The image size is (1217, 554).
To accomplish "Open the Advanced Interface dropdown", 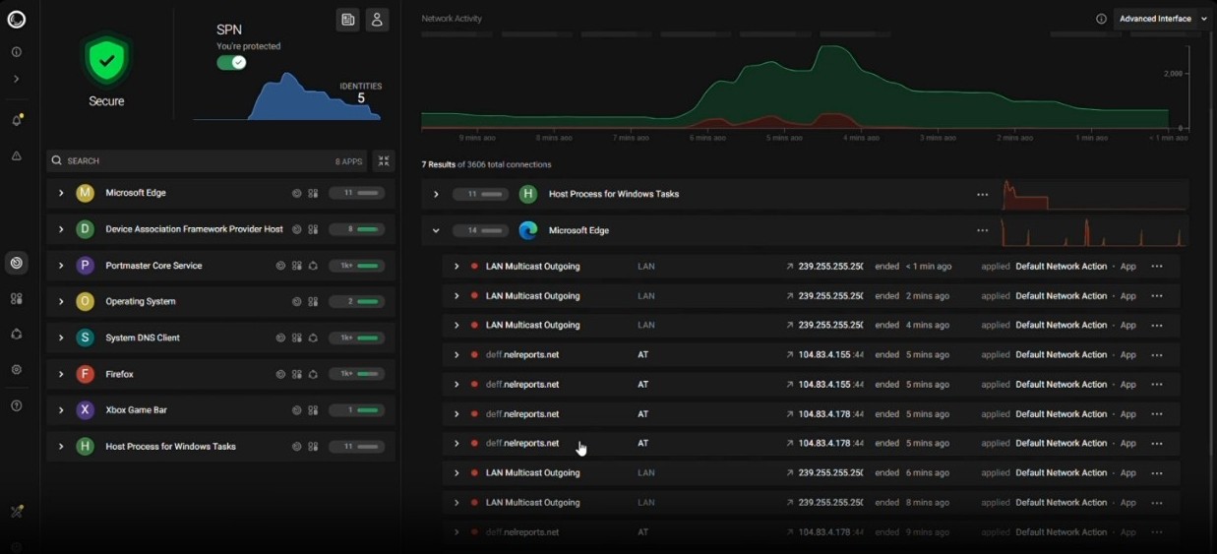I will pyautogui.click(x=1163, y=19).
